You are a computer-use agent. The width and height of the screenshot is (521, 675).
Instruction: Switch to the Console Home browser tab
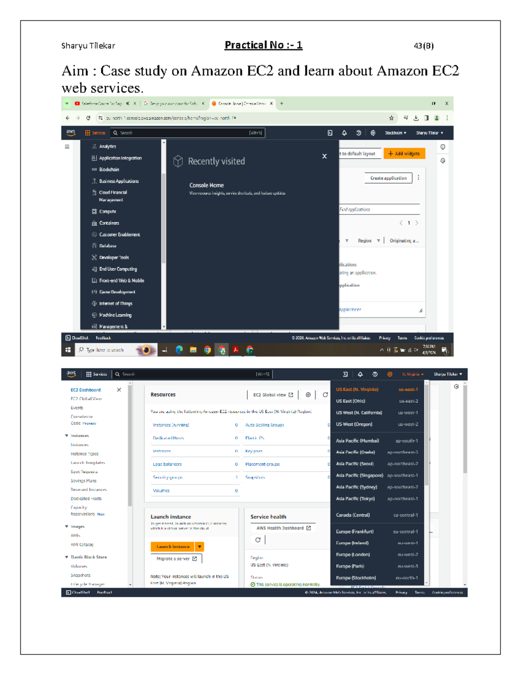pos(241,103)
